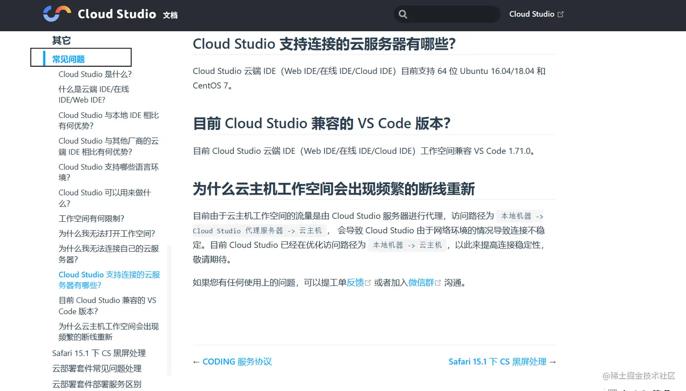
Task: Open sidebar page Safari 15.1 下 CS 黑屏处理
Action: pos(99,353)
